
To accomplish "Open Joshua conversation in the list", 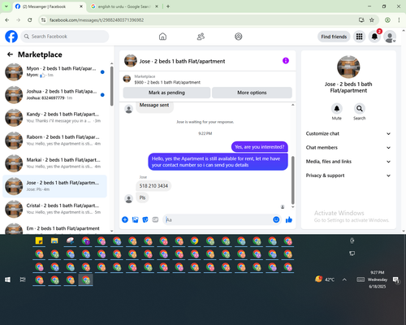I will [55, 95].
